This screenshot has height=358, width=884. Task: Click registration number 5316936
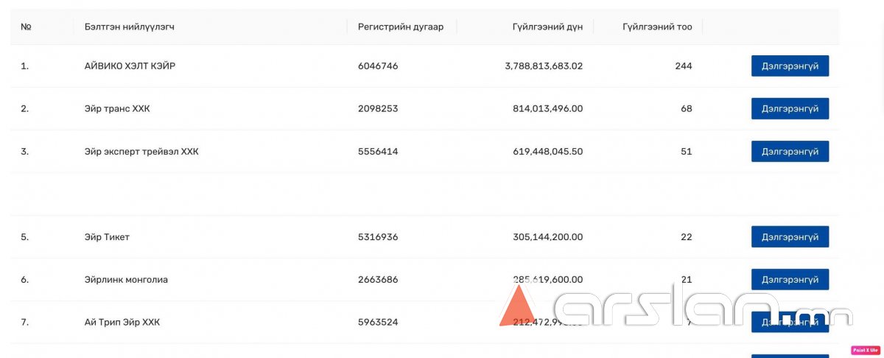pos(378,236)
